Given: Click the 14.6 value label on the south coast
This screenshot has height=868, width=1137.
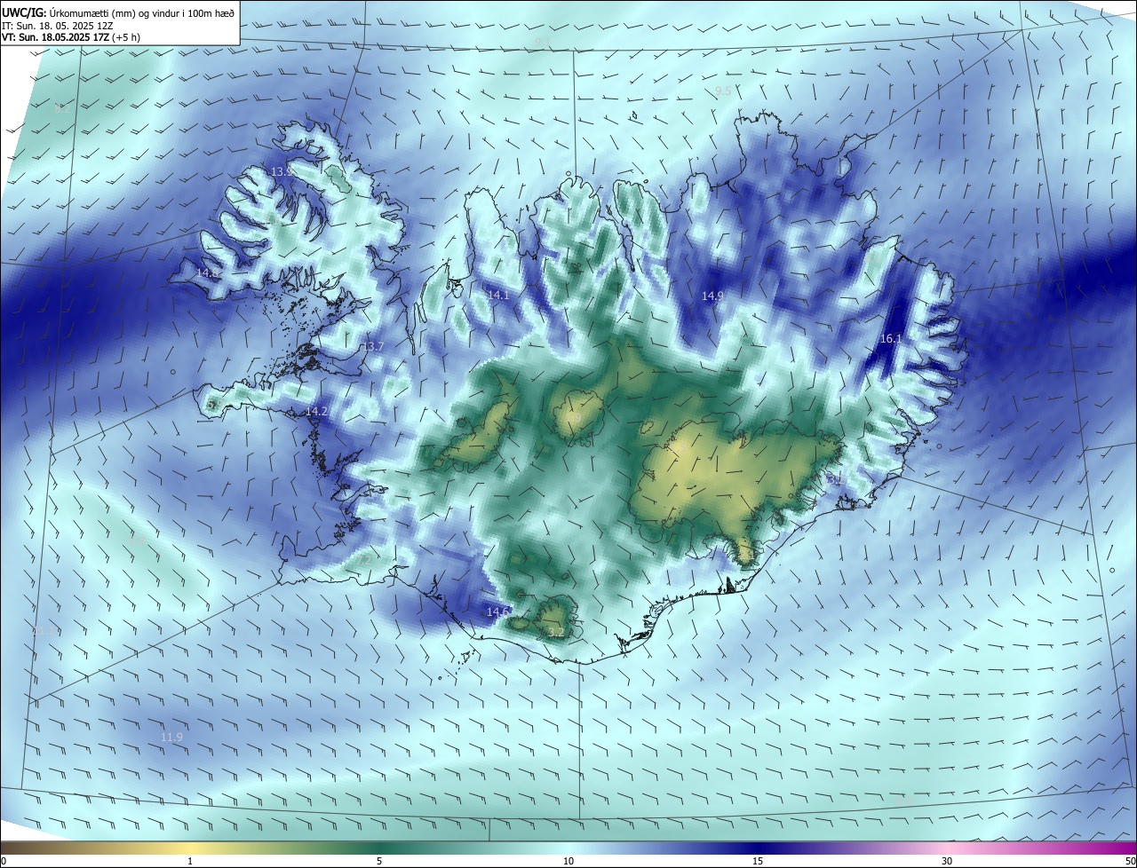Looking at the screenshot, I should coord(498,612).
